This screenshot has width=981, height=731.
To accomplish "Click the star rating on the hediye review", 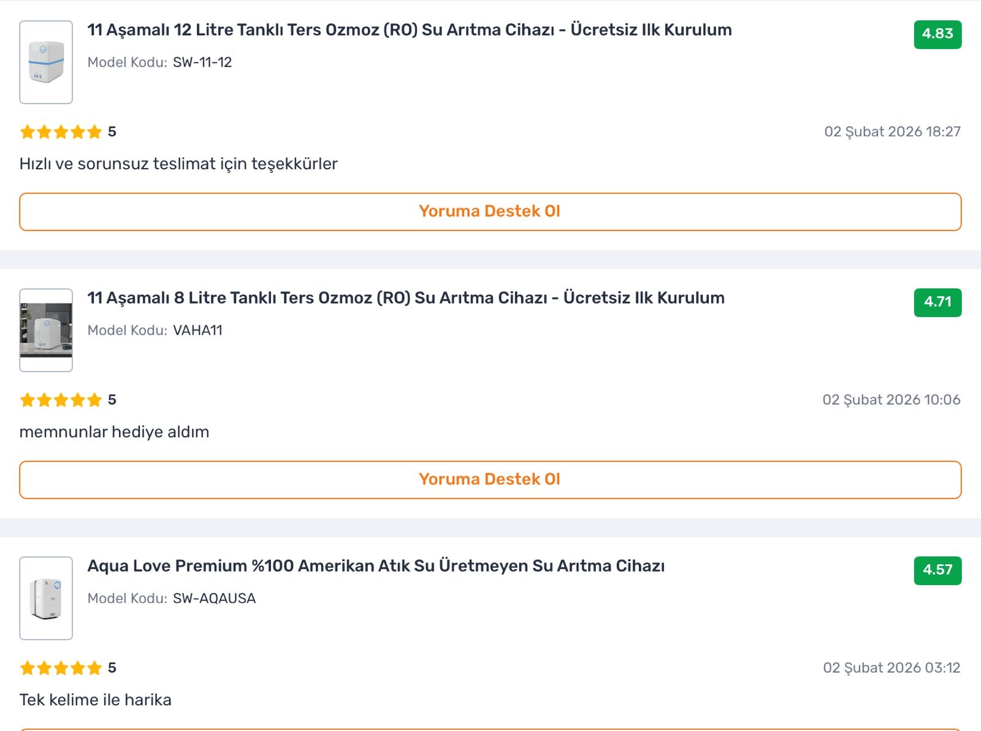I will [61, 400].
